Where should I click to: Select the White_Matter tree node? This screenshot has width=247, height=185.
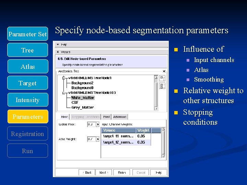tap(83, 98)
